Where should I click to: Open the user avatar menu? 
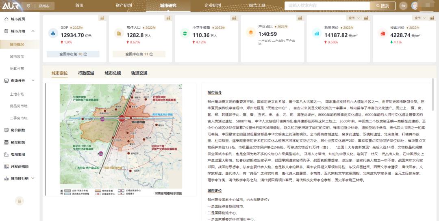(x=415, y=6)
